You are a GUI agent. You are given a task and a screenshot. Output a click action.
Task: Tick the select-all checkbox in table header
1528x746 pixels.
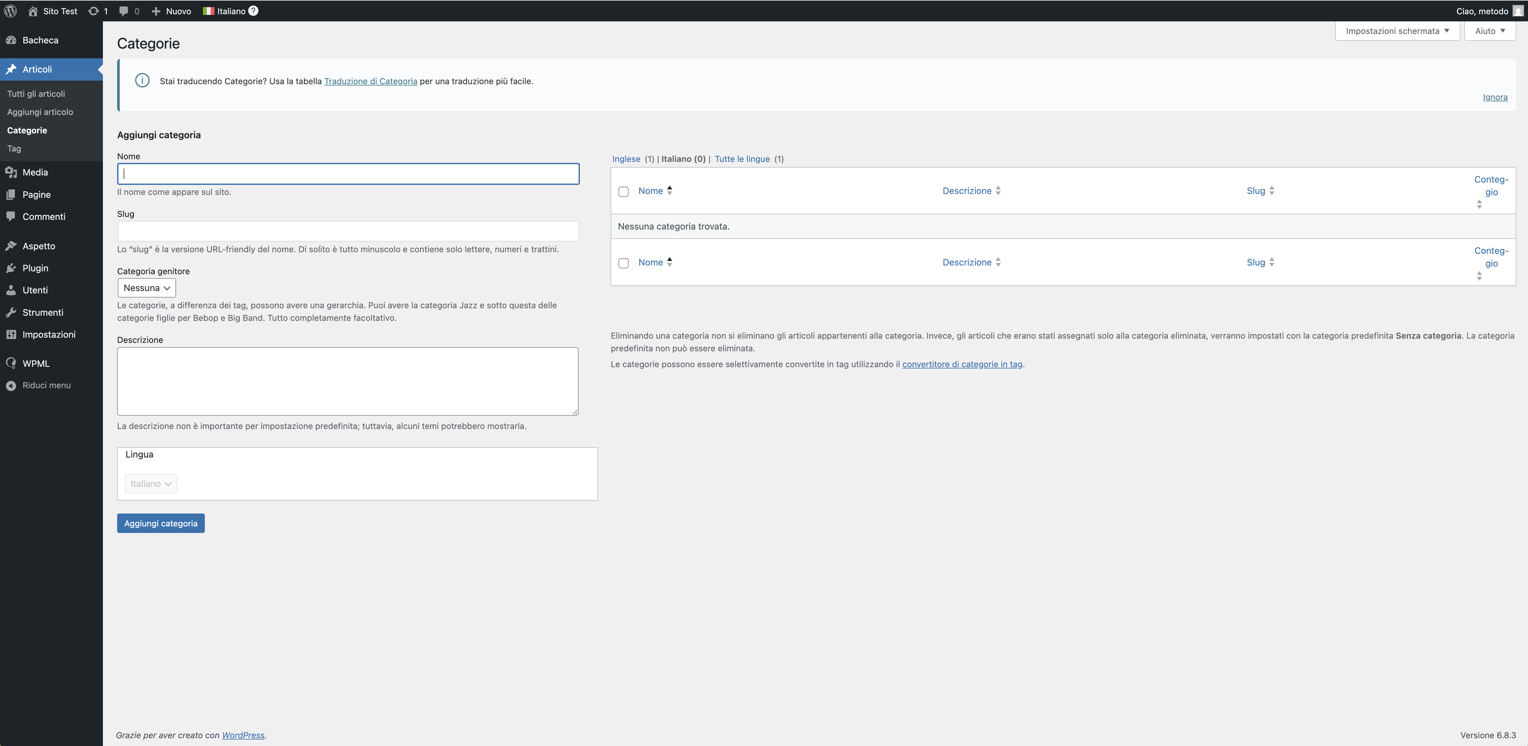tap(624, 191)
